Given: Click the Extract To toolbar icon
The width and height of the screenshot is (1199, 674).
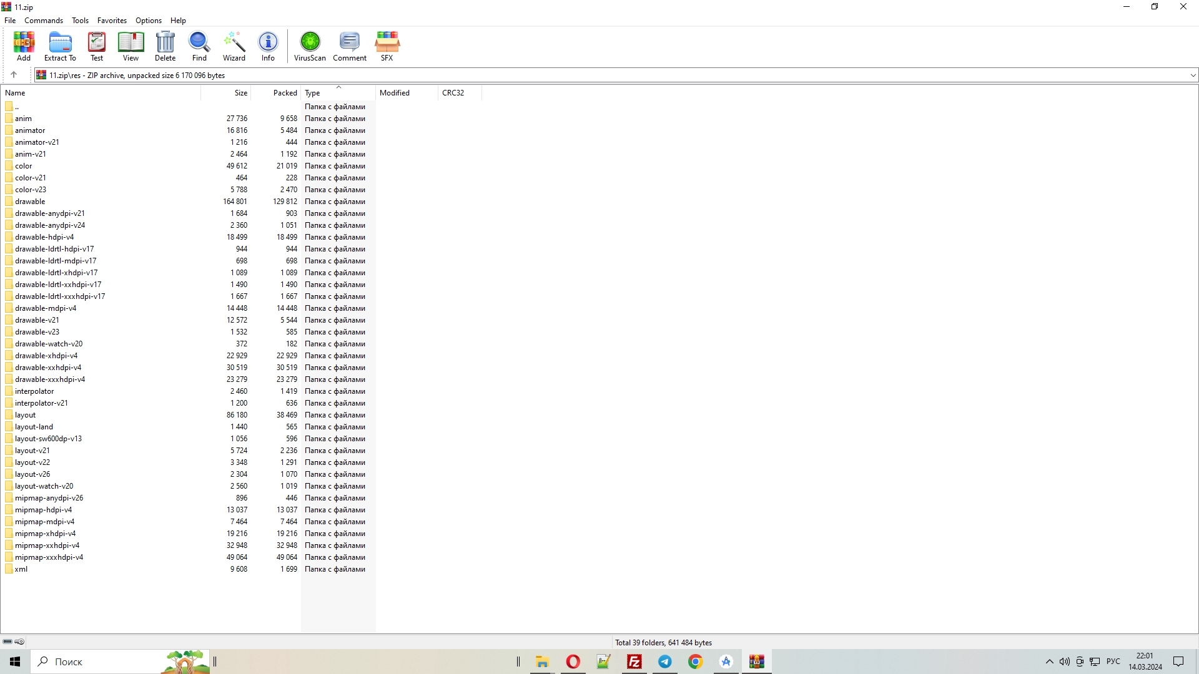Looking at the screenshot, I should [60, 42].
